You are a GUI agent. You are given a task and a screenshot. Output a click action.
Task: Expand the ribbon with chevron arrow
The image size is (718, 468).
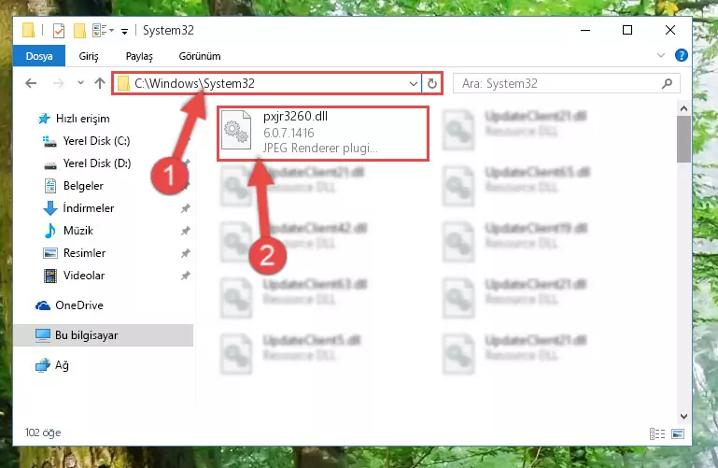coord(661,55)
